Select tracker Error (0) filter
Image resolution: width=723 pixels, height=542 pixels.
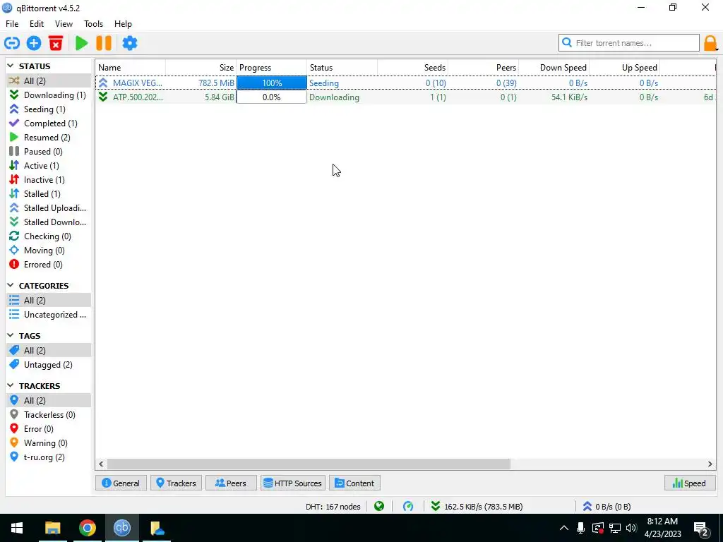click(49, 429)
